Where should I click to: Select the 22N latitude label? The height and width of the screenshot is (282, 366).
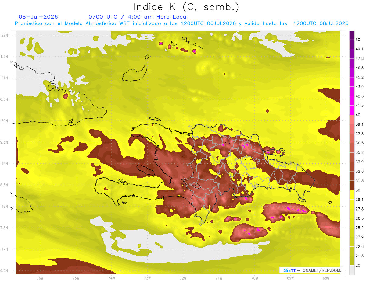click(x=5, y=35)
